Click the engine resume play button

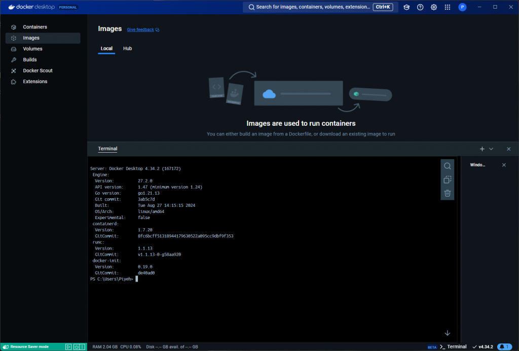(68, 347)
